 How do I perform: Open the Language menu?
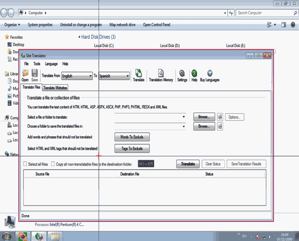coord(51,64)
